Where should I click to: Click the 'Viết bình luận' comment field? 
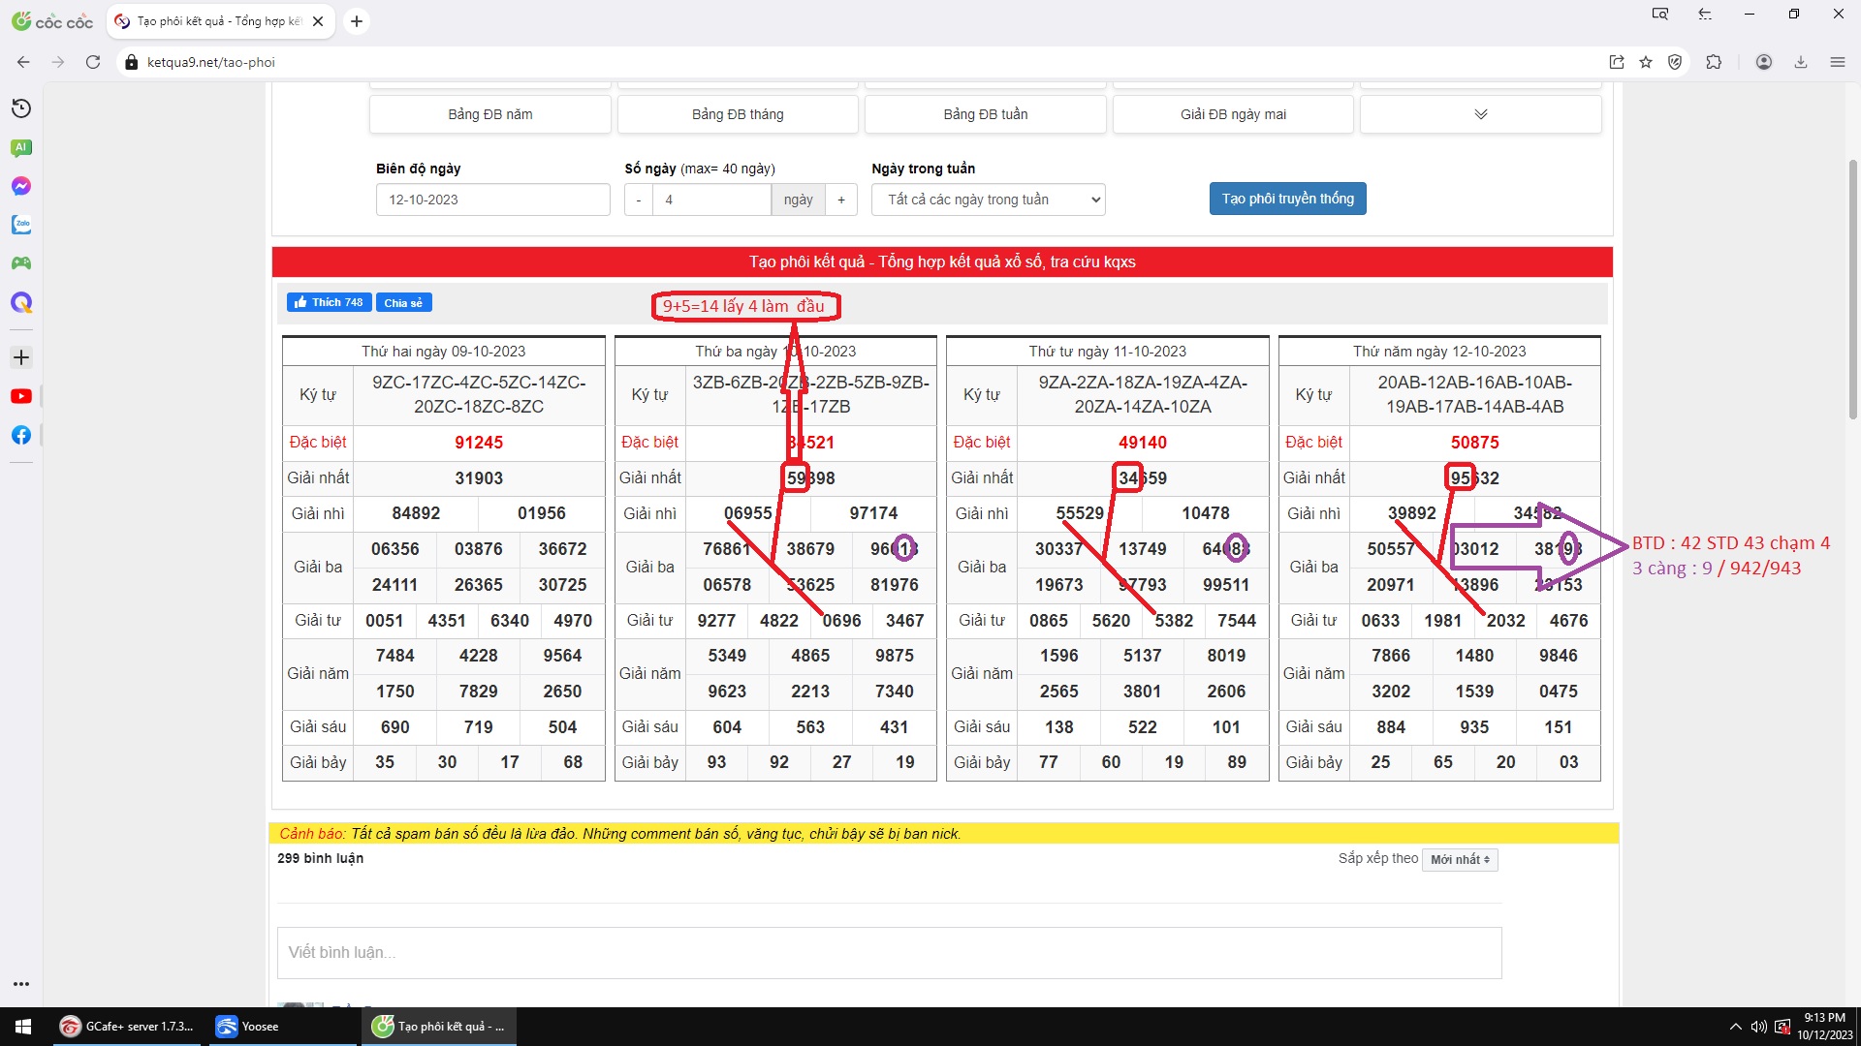tap(889, 952)
